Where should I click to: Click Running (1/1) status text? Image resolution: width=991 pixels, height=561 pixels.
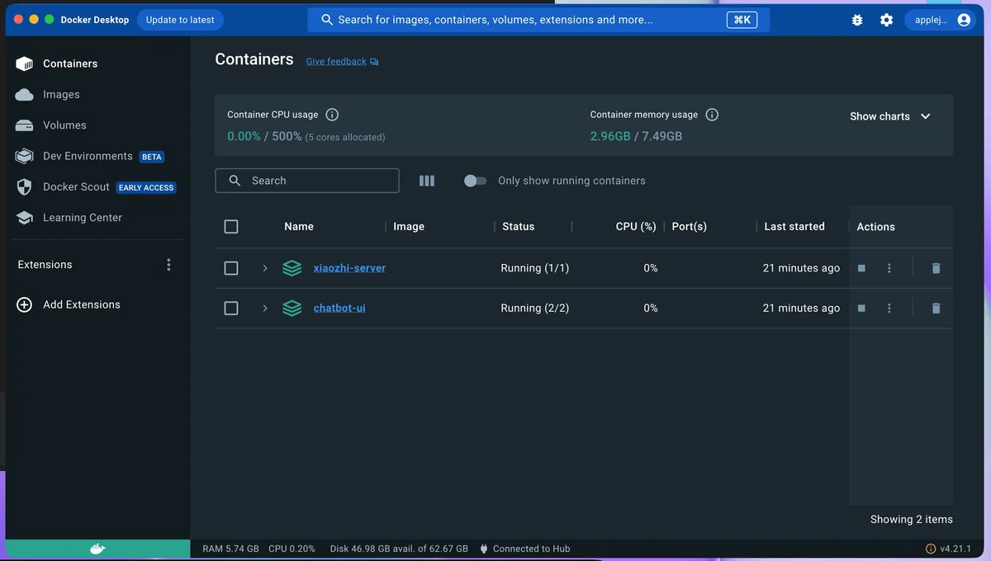point(535,268)
